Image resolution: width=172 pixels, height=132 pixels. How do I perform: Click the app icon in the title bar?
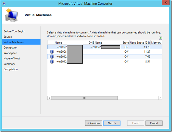point(4,3)
